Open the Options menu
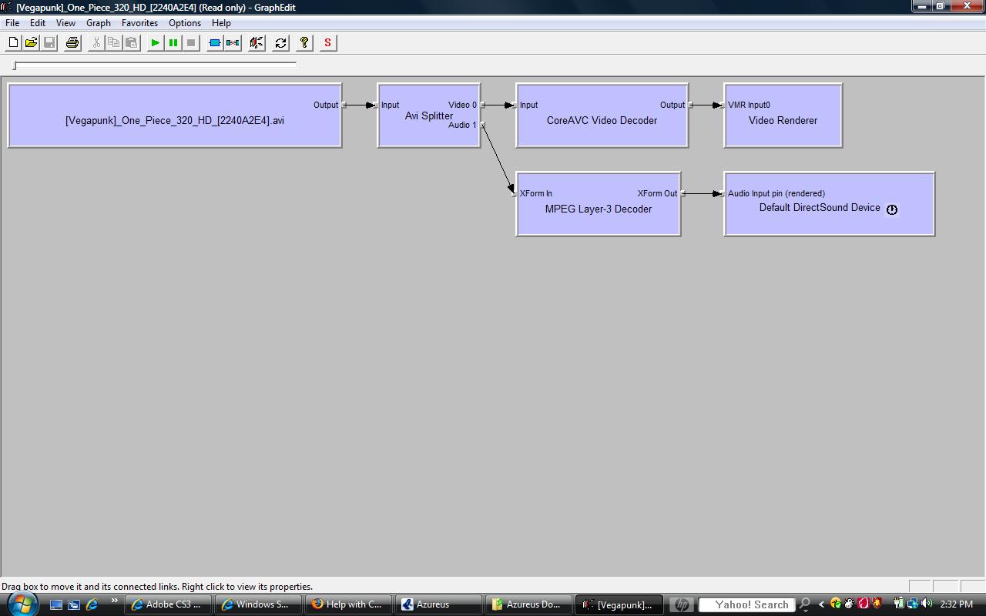Image resolution: width=986 pixels, height=616 pixels. click(185, 23)
